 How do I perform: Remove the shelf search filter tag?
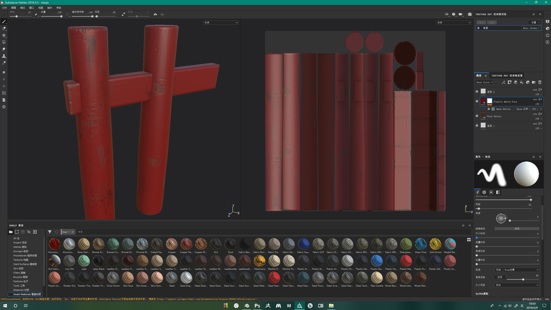73,231
